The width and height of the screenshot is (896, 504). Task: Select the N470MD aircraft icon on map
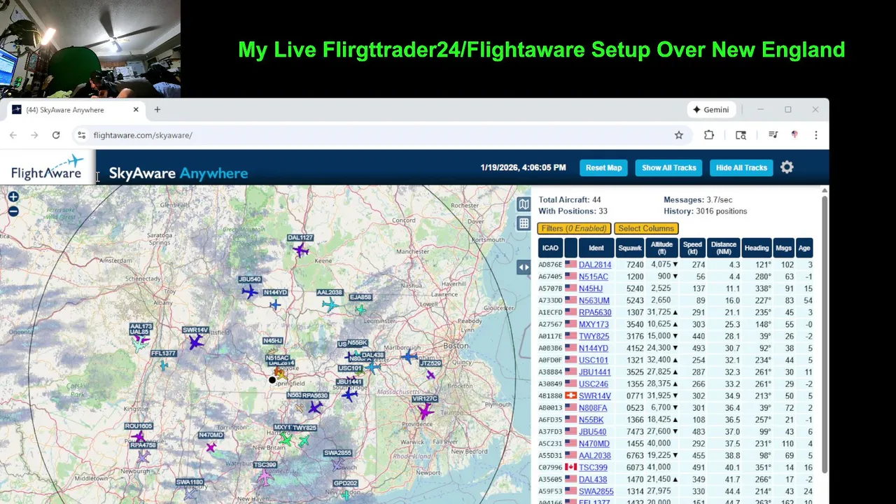(211, 447)
